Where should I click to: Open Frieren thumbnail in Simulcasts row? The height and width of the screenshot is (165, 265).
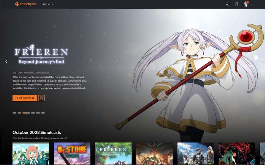tap(113, 153)
